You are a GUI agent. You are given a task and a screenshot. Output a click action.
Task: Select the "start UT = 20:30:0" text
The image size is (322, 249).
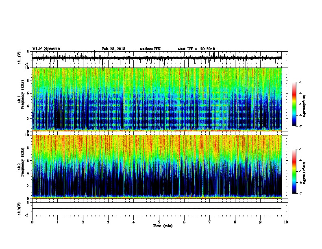[x=196, y=49]
